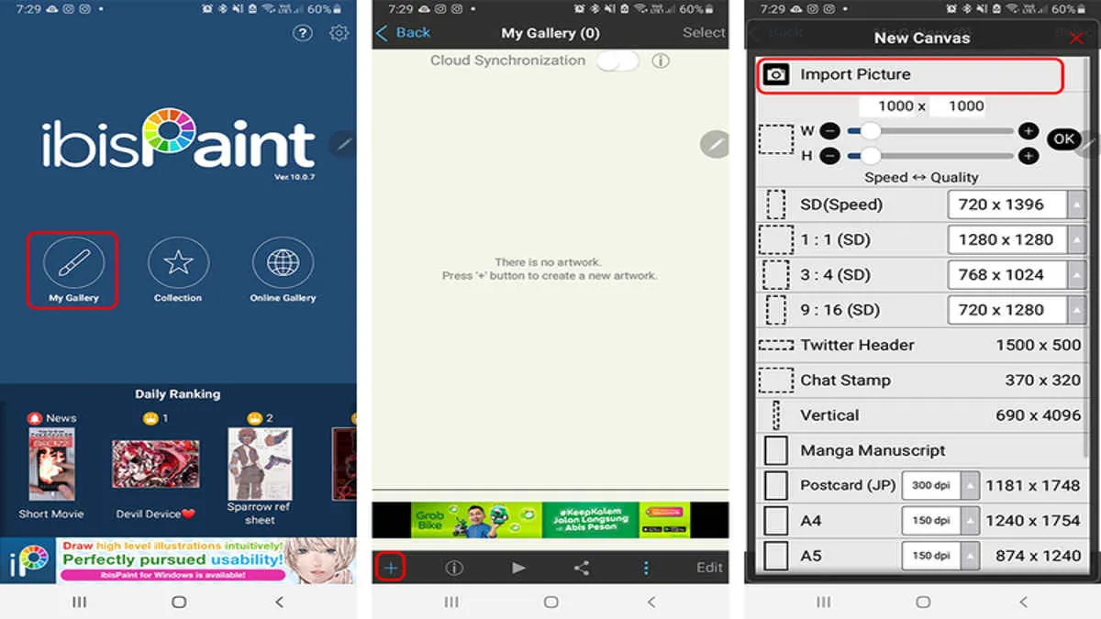1101x619 pixels.
Task: Tap Select in My Gallery header
Action: pyautogui.click(x=704, y=32)
